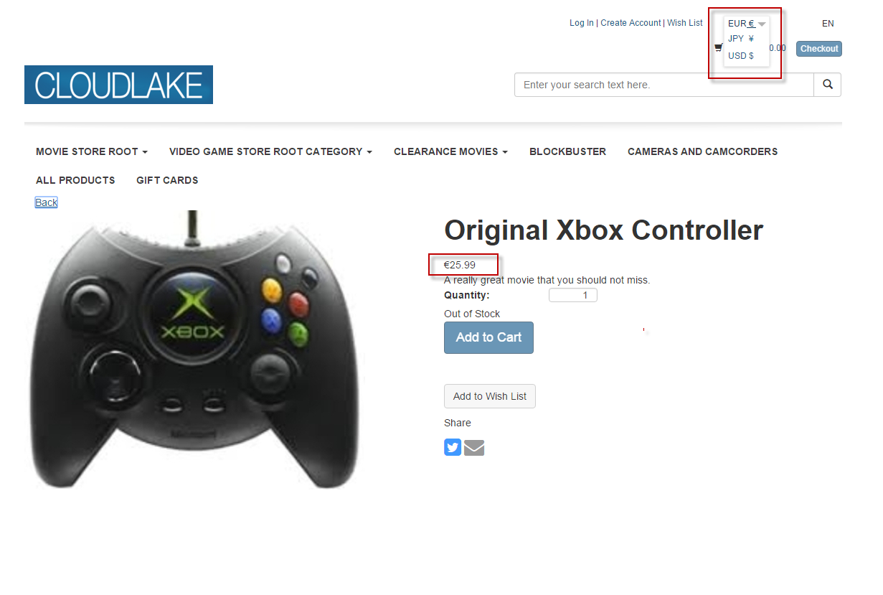883x595 pixels.
Task: Click the CLOUDLAKE logo
Action: (x=118, y=85)
